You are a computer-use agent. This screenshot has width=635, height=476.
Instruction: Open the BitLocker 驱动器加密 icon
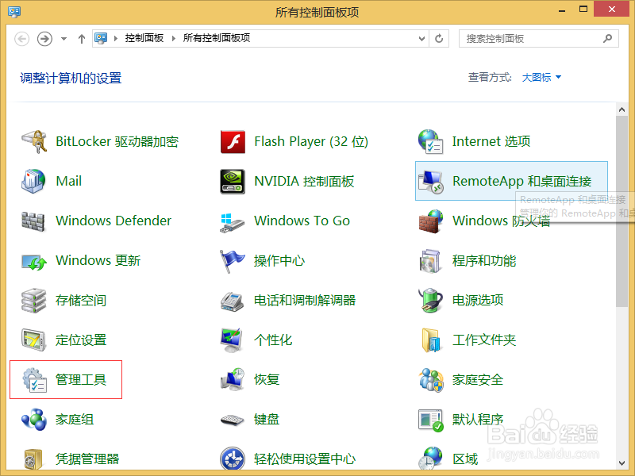click(34, 142)
